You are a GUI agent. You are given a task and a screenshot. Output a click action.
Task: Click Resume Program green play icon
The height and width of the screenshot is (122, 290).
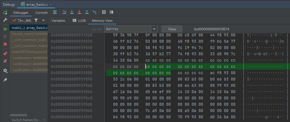click(x=5, y=29)
